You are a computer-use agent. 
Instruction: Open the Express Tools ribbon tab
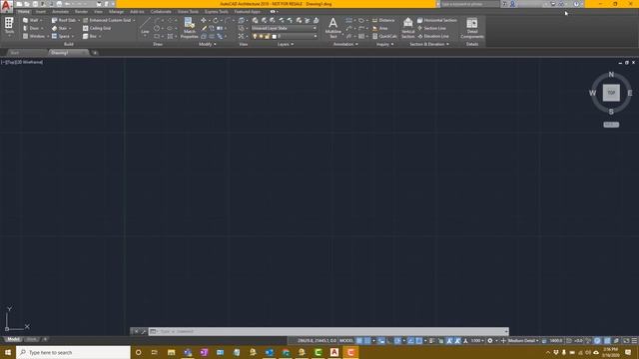[x=217, y=12]
